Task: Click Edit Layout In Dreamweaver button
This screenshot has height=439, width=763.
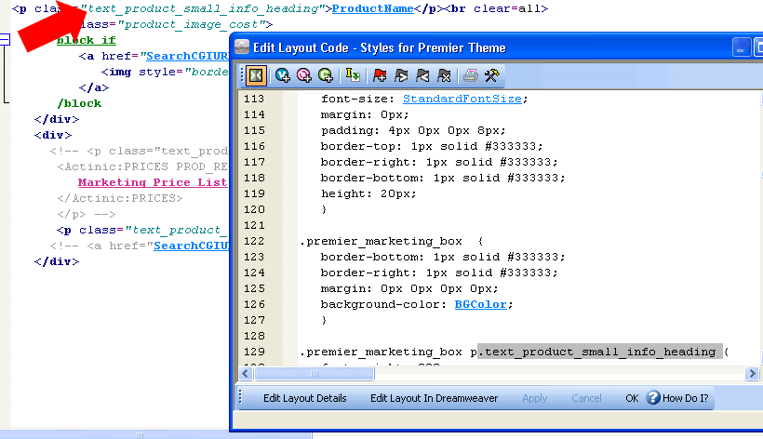Action: 434,398
